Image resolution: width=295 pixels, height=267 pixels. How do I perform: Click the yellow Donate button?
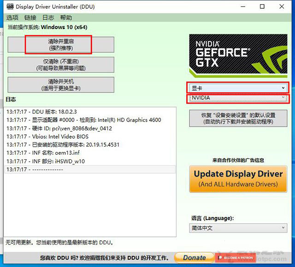[194, 257]
